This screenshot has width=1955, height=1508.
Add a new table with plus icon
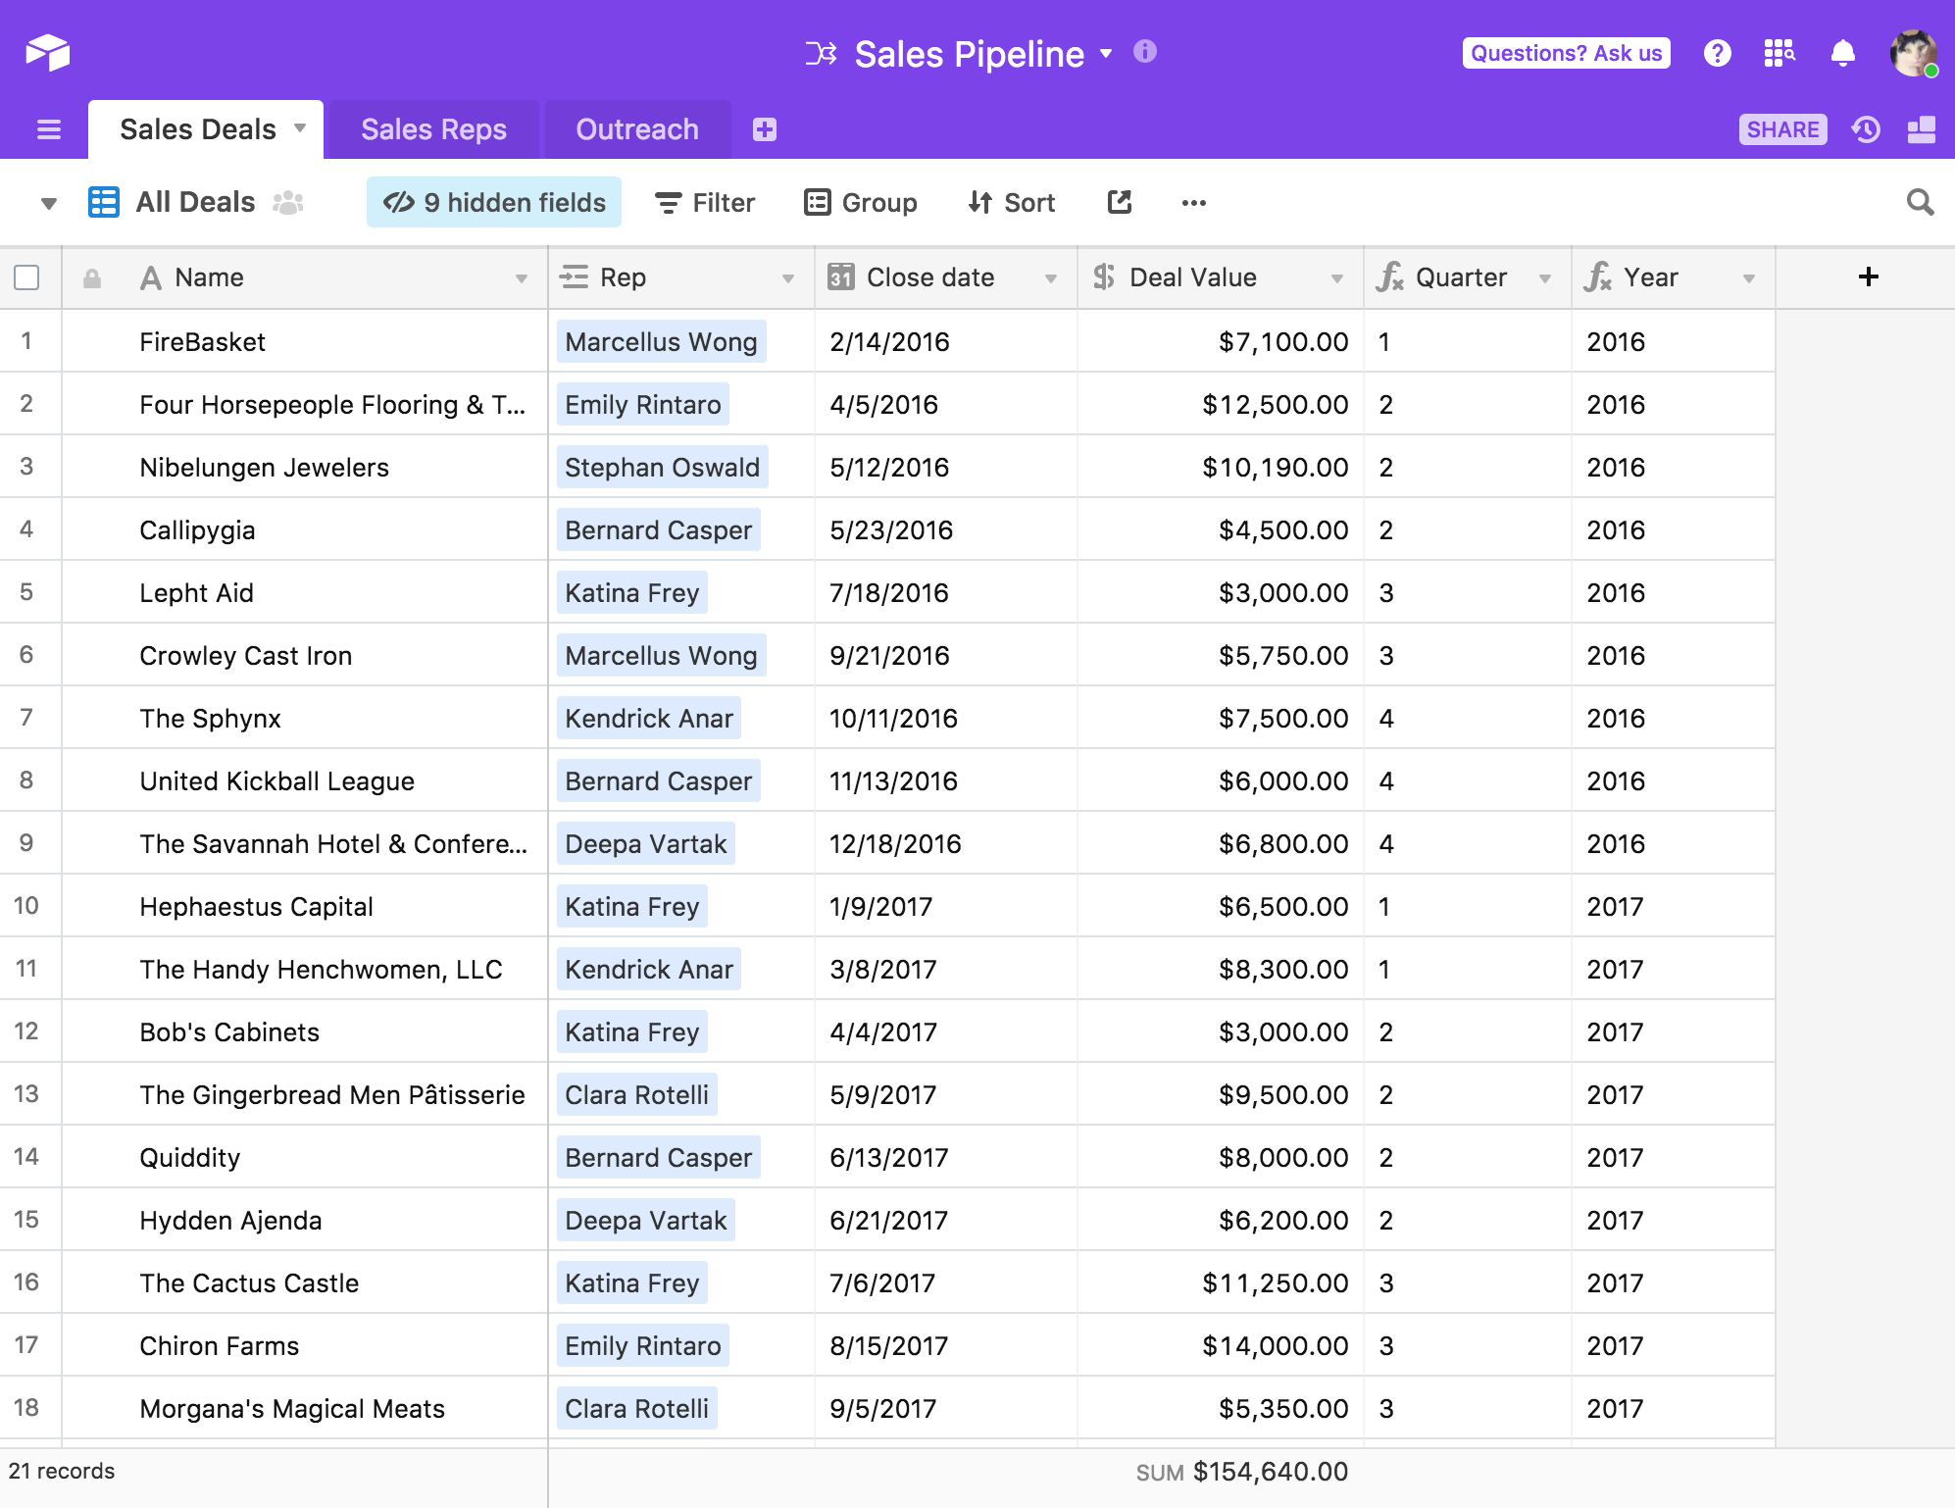coord(765,129)
